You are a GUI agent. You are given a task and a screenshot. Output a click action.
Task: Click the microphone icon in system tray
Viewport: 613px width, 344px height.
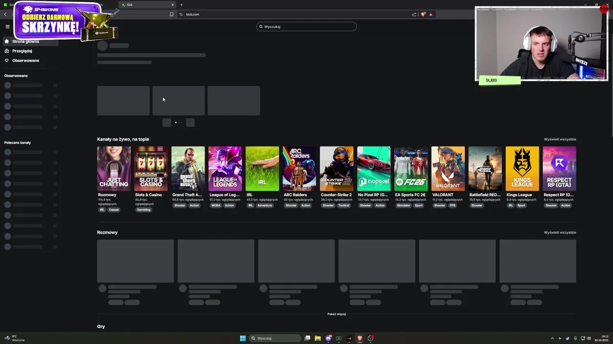575,338
